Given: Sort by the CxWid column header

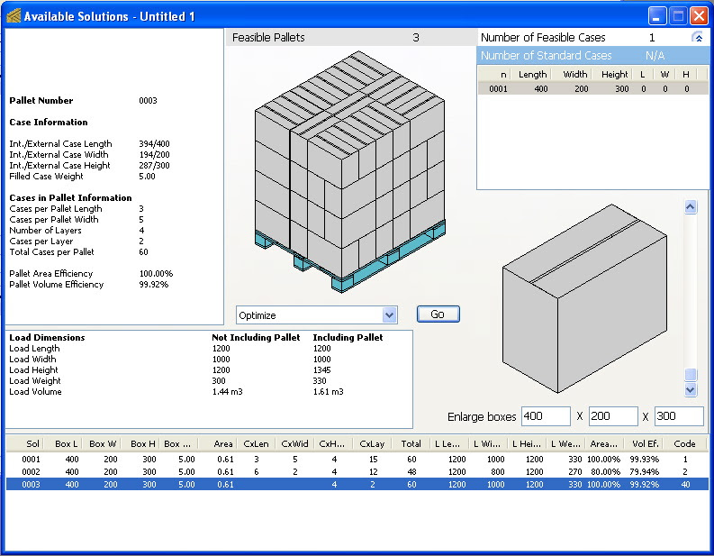Looking at the screenshot, I should 294,443.
